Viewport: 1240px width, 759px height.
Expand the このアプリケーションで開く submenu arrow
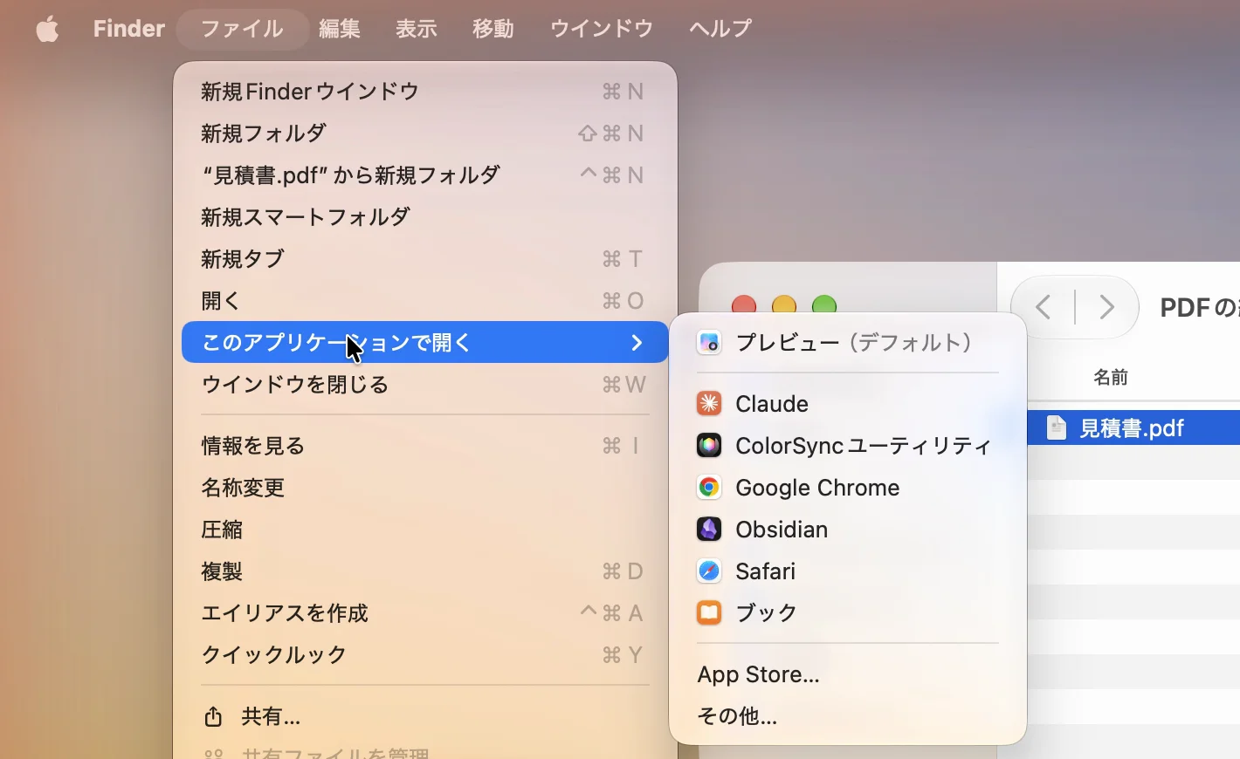point(637,343)
